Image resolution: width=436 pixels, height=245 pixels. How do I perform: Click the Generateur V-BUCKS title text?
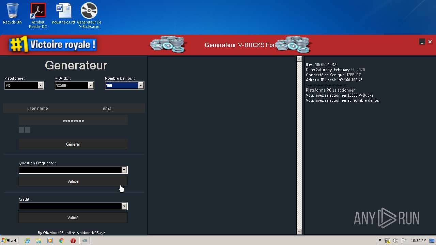(x=239, y=45)
